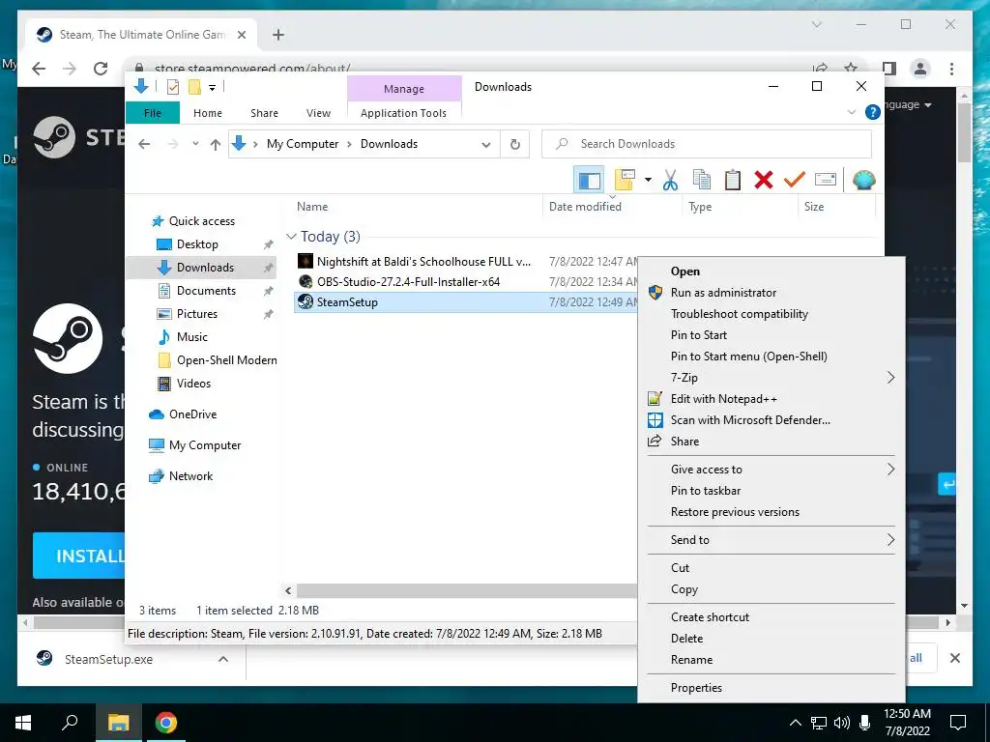990x742 pixels.
Task: Click the quick access properties checkmark icon
Action: pos(173,87)
